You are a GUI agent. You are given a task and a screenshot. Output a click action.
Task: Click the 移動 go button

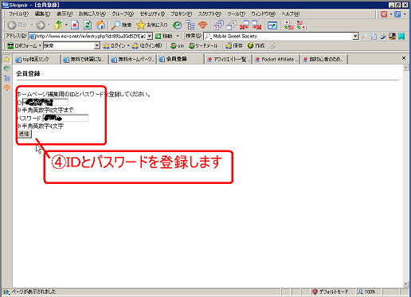pos(165,36)
